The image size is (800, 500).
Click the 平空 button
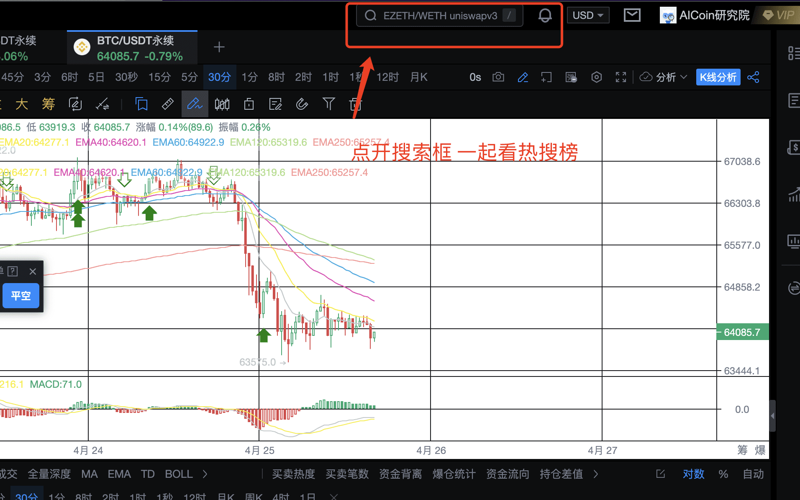21,296
